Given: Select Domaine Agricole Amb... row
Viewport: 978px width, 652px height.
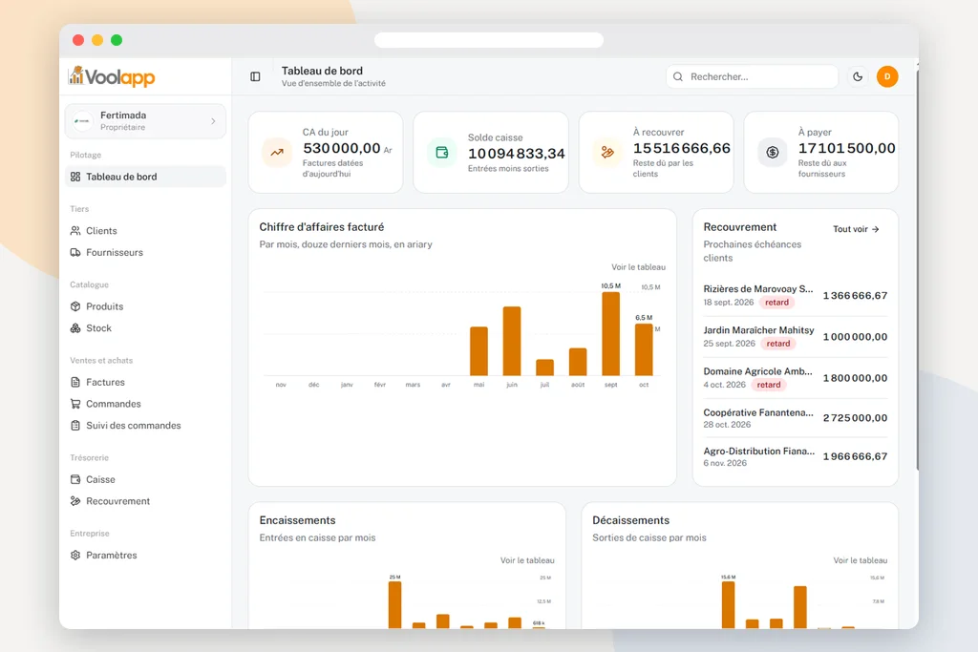Looking at the screenshot, I should pos(796,378).
